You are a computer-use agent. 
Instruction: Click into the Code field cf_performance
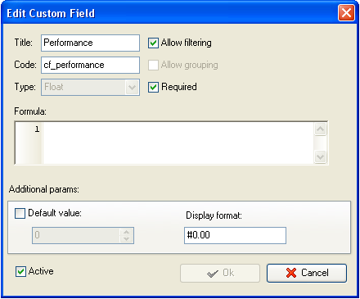pos(90,65)
